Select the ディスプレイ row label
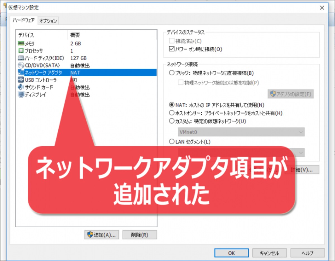335x261 pixels. coord(35,94)
